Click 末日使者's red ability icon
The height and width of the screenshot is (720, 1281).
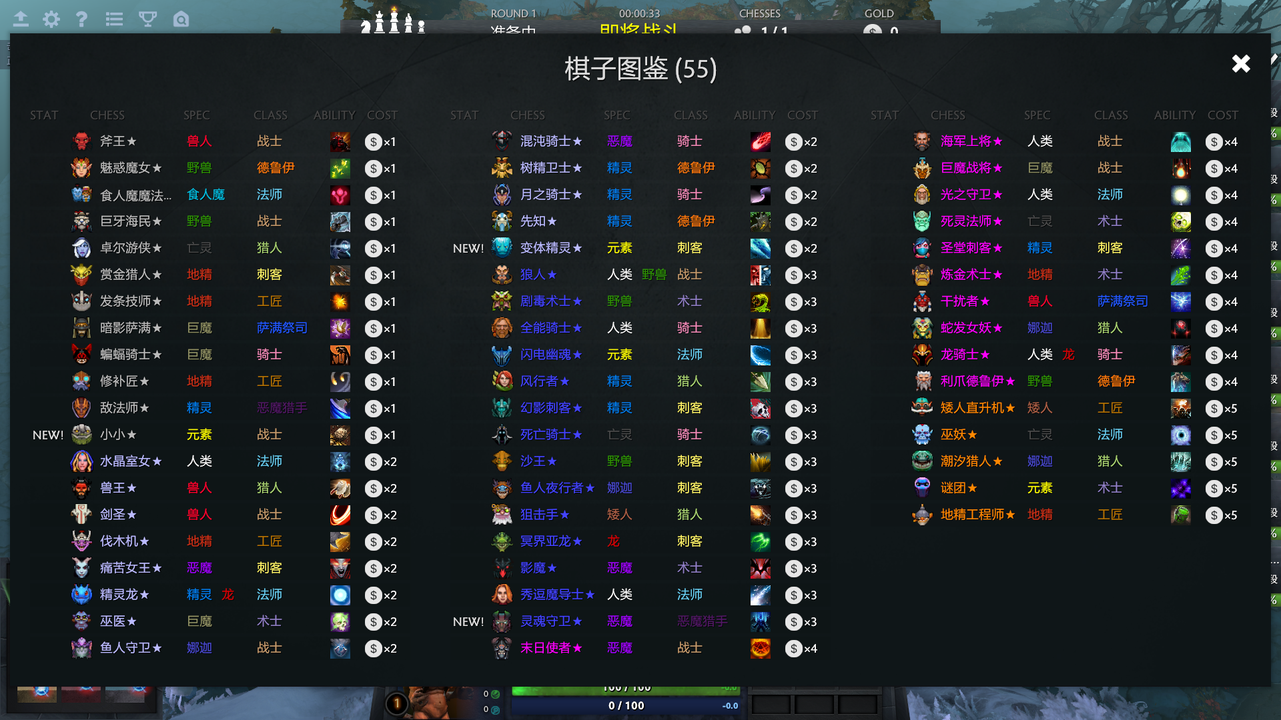pos(761,648)
